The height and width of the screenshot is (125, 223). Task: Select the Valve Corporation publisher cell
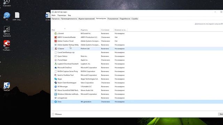[87, 83]
